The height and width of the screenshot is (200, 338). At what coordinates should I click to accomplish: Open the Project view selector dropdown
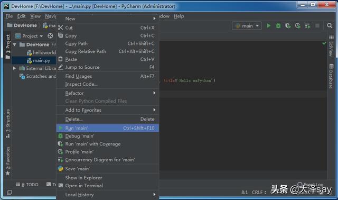tap(30, 36)
